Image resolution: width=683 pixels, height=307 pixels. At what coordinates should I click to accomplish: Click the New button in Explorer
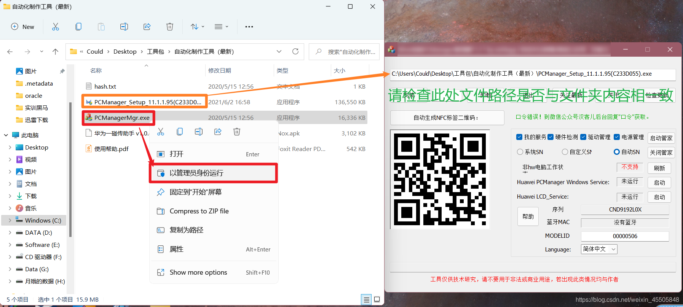(23, 27)
